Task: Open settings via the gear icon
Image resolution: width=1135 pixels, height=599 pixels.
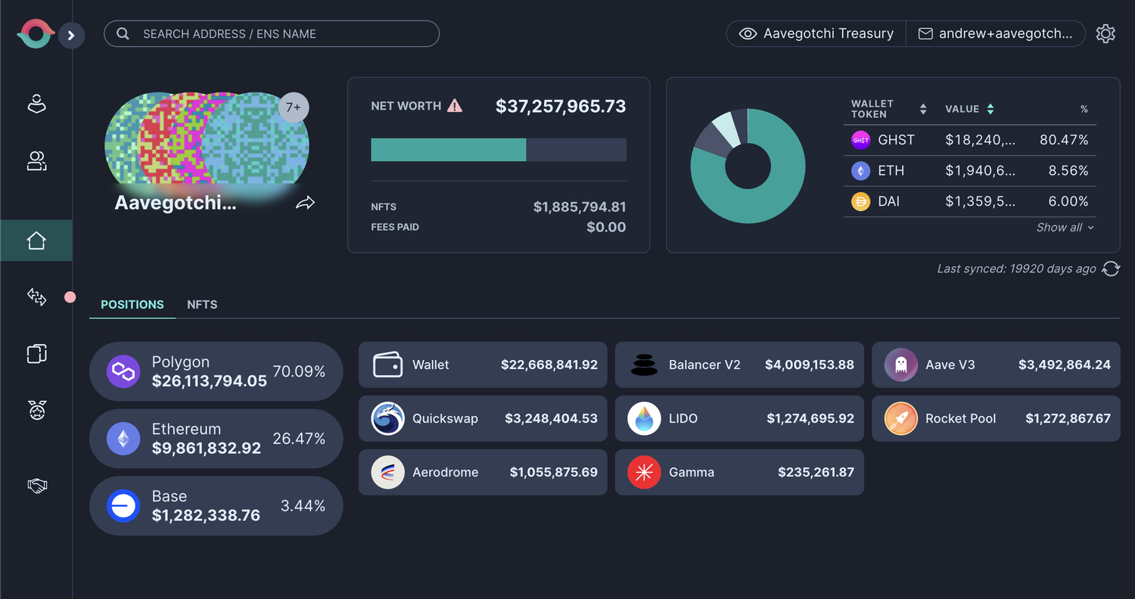Action: [1105, 34]
